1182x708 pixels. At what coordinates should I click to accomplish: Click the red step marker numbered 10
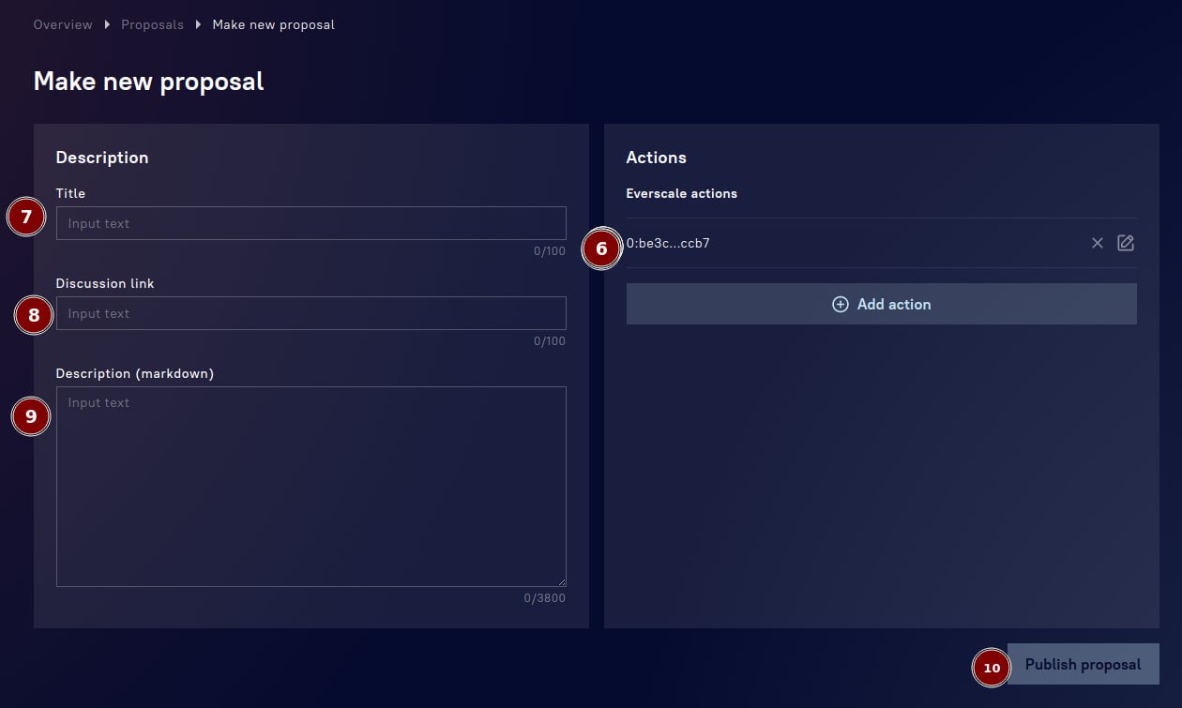coord(992,668)
